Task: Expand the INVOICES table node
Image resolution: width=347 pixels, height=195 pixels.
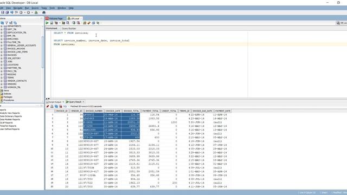Action: point(2,55)
